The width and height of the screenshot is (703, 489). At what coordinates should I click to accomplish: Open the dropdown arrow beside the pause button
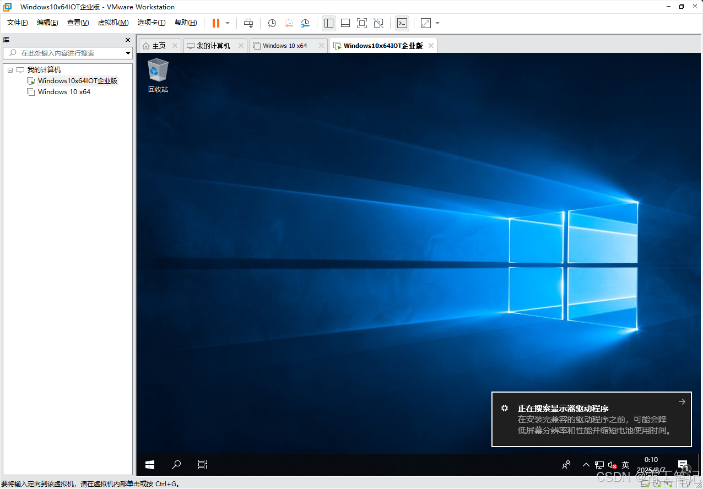[x=228, y=23]
